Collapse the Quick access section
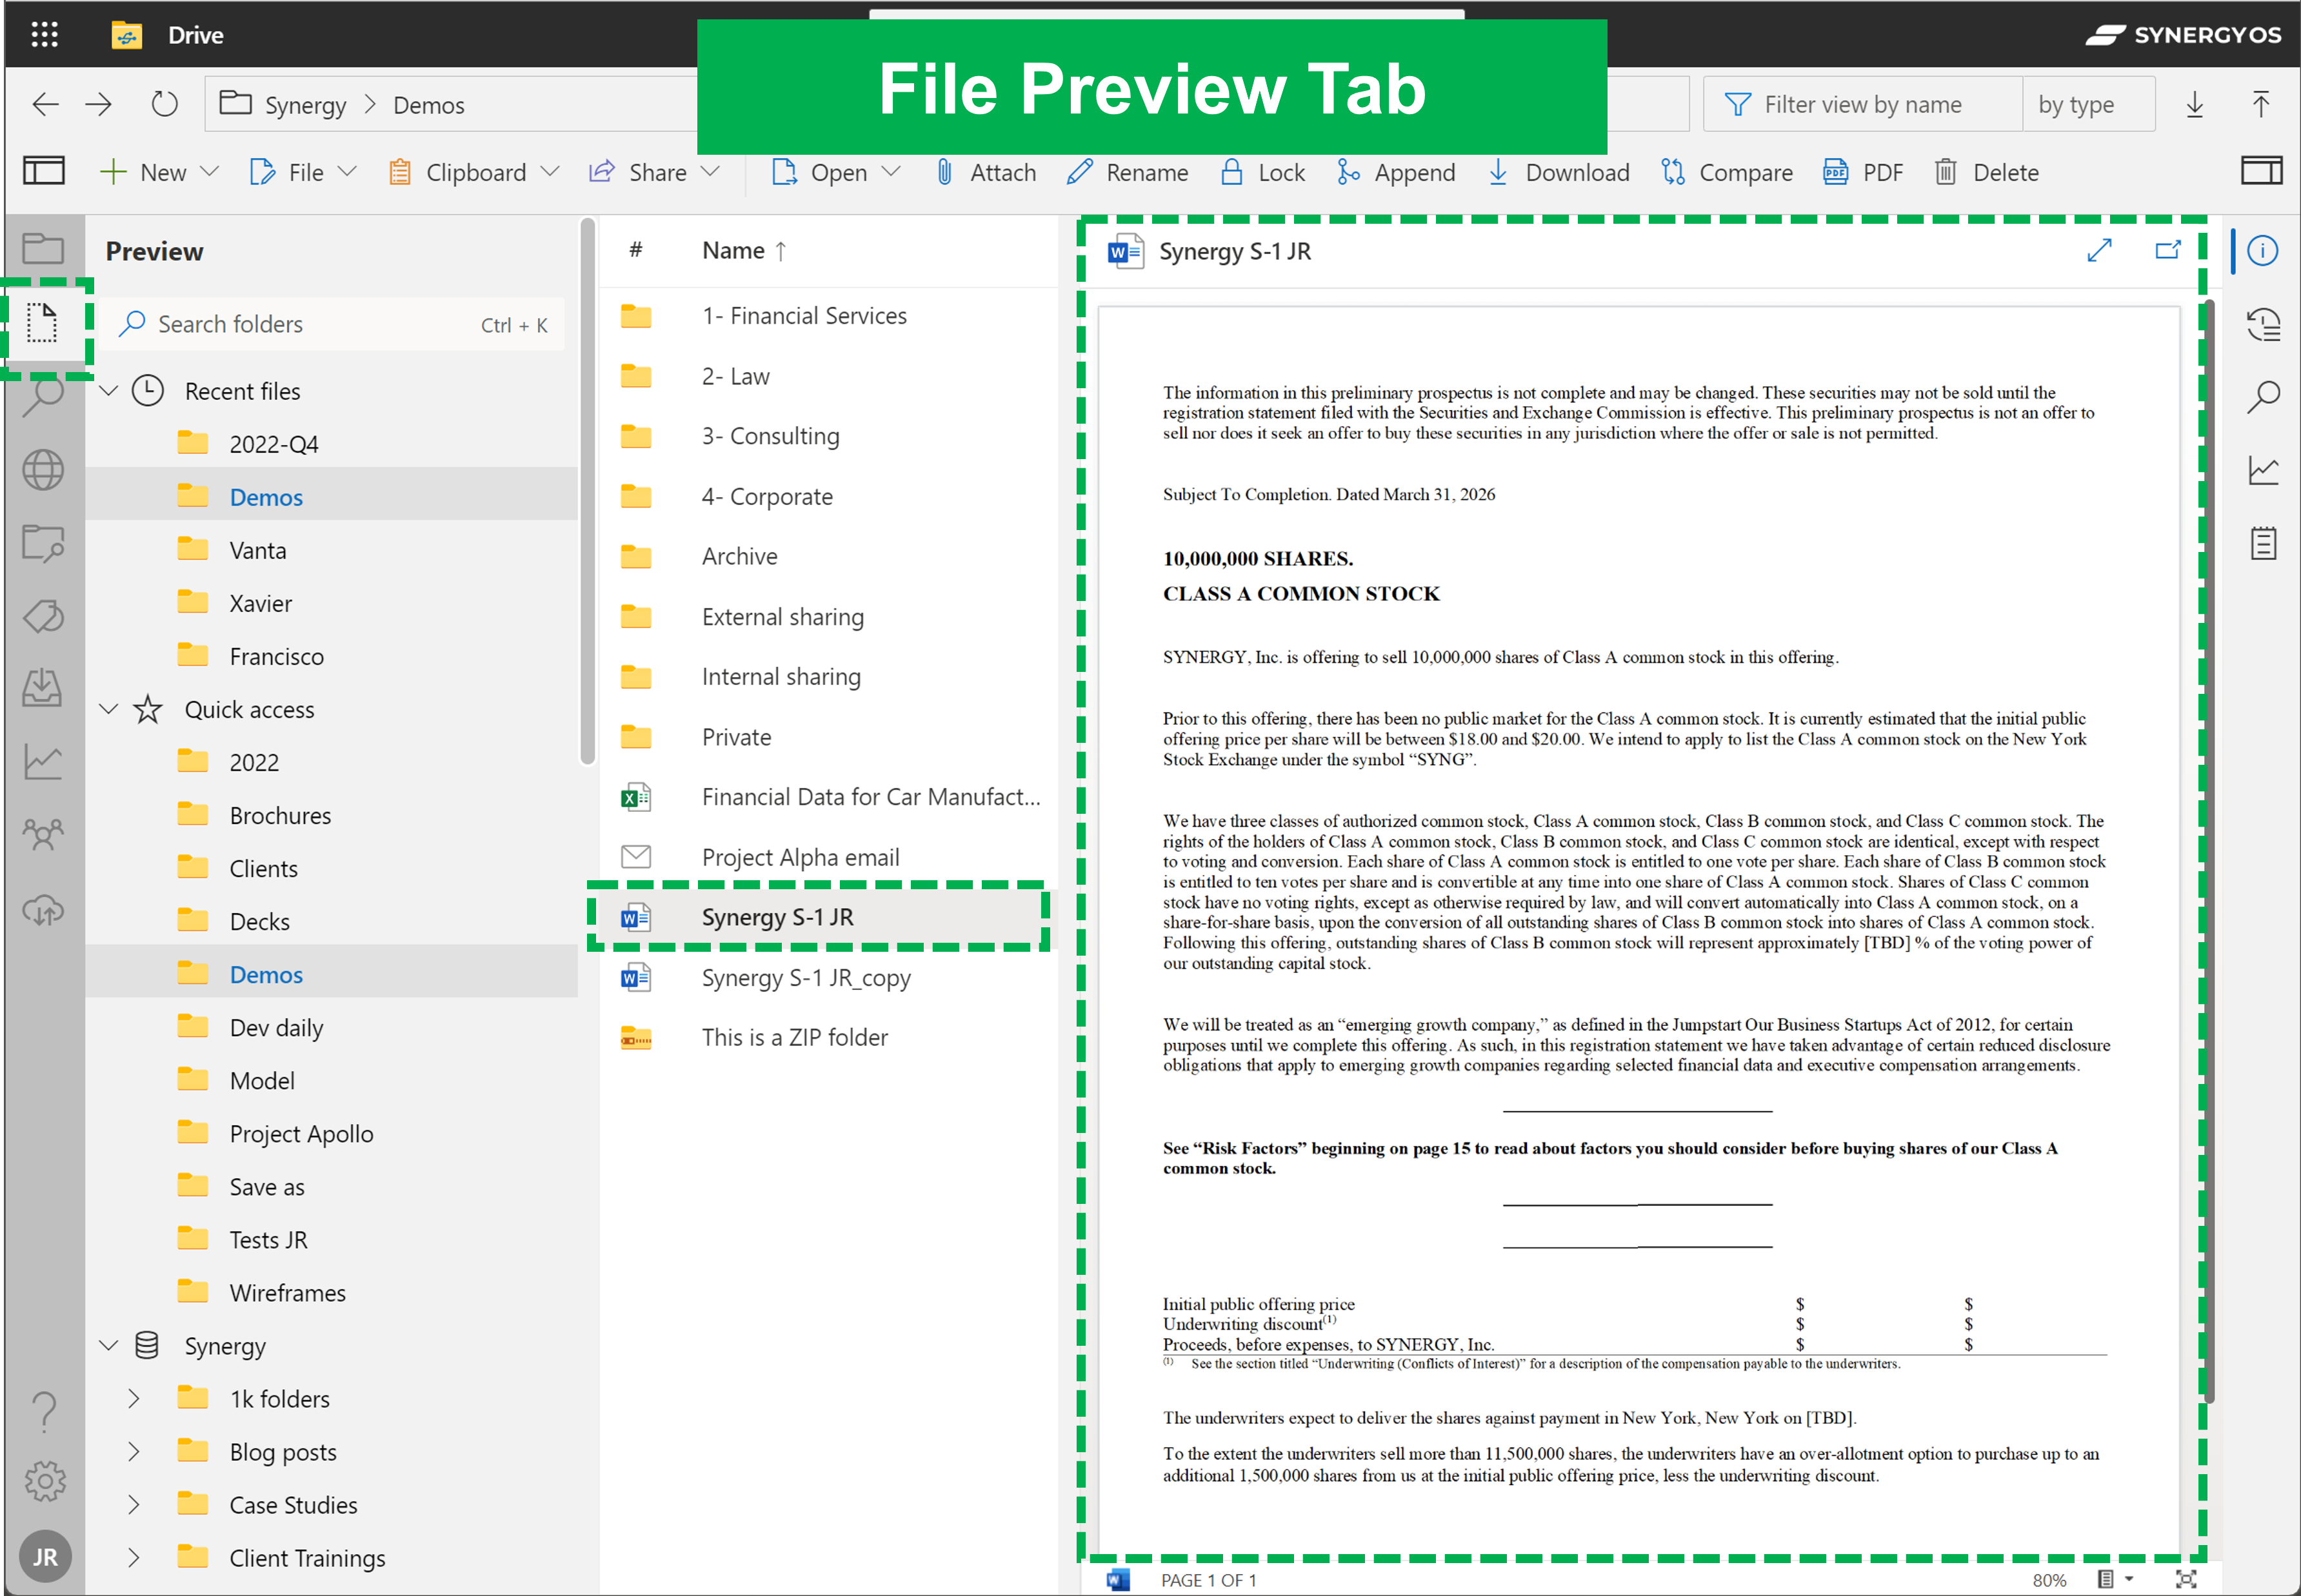 coord(108,709)
